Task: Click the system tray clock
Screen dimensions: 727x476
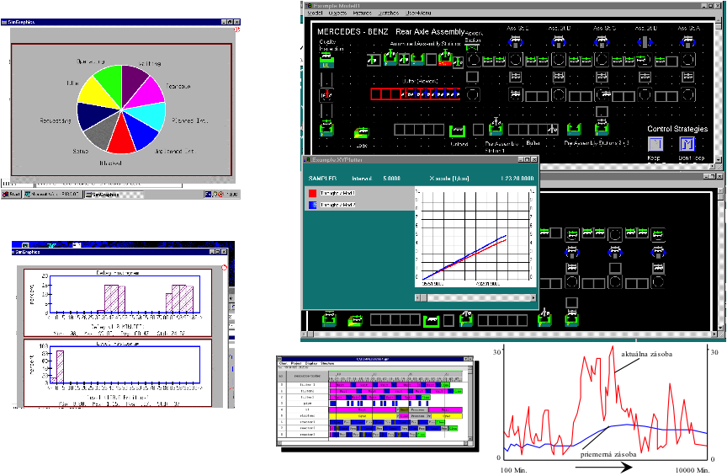Action: point(233,195)
